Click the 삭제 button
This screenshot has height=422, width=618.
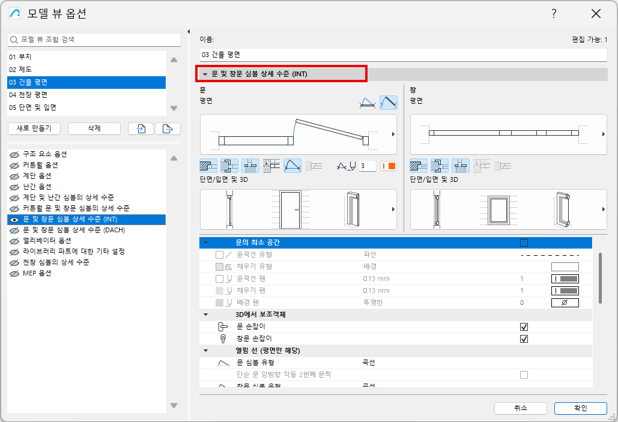pos(94,129)
